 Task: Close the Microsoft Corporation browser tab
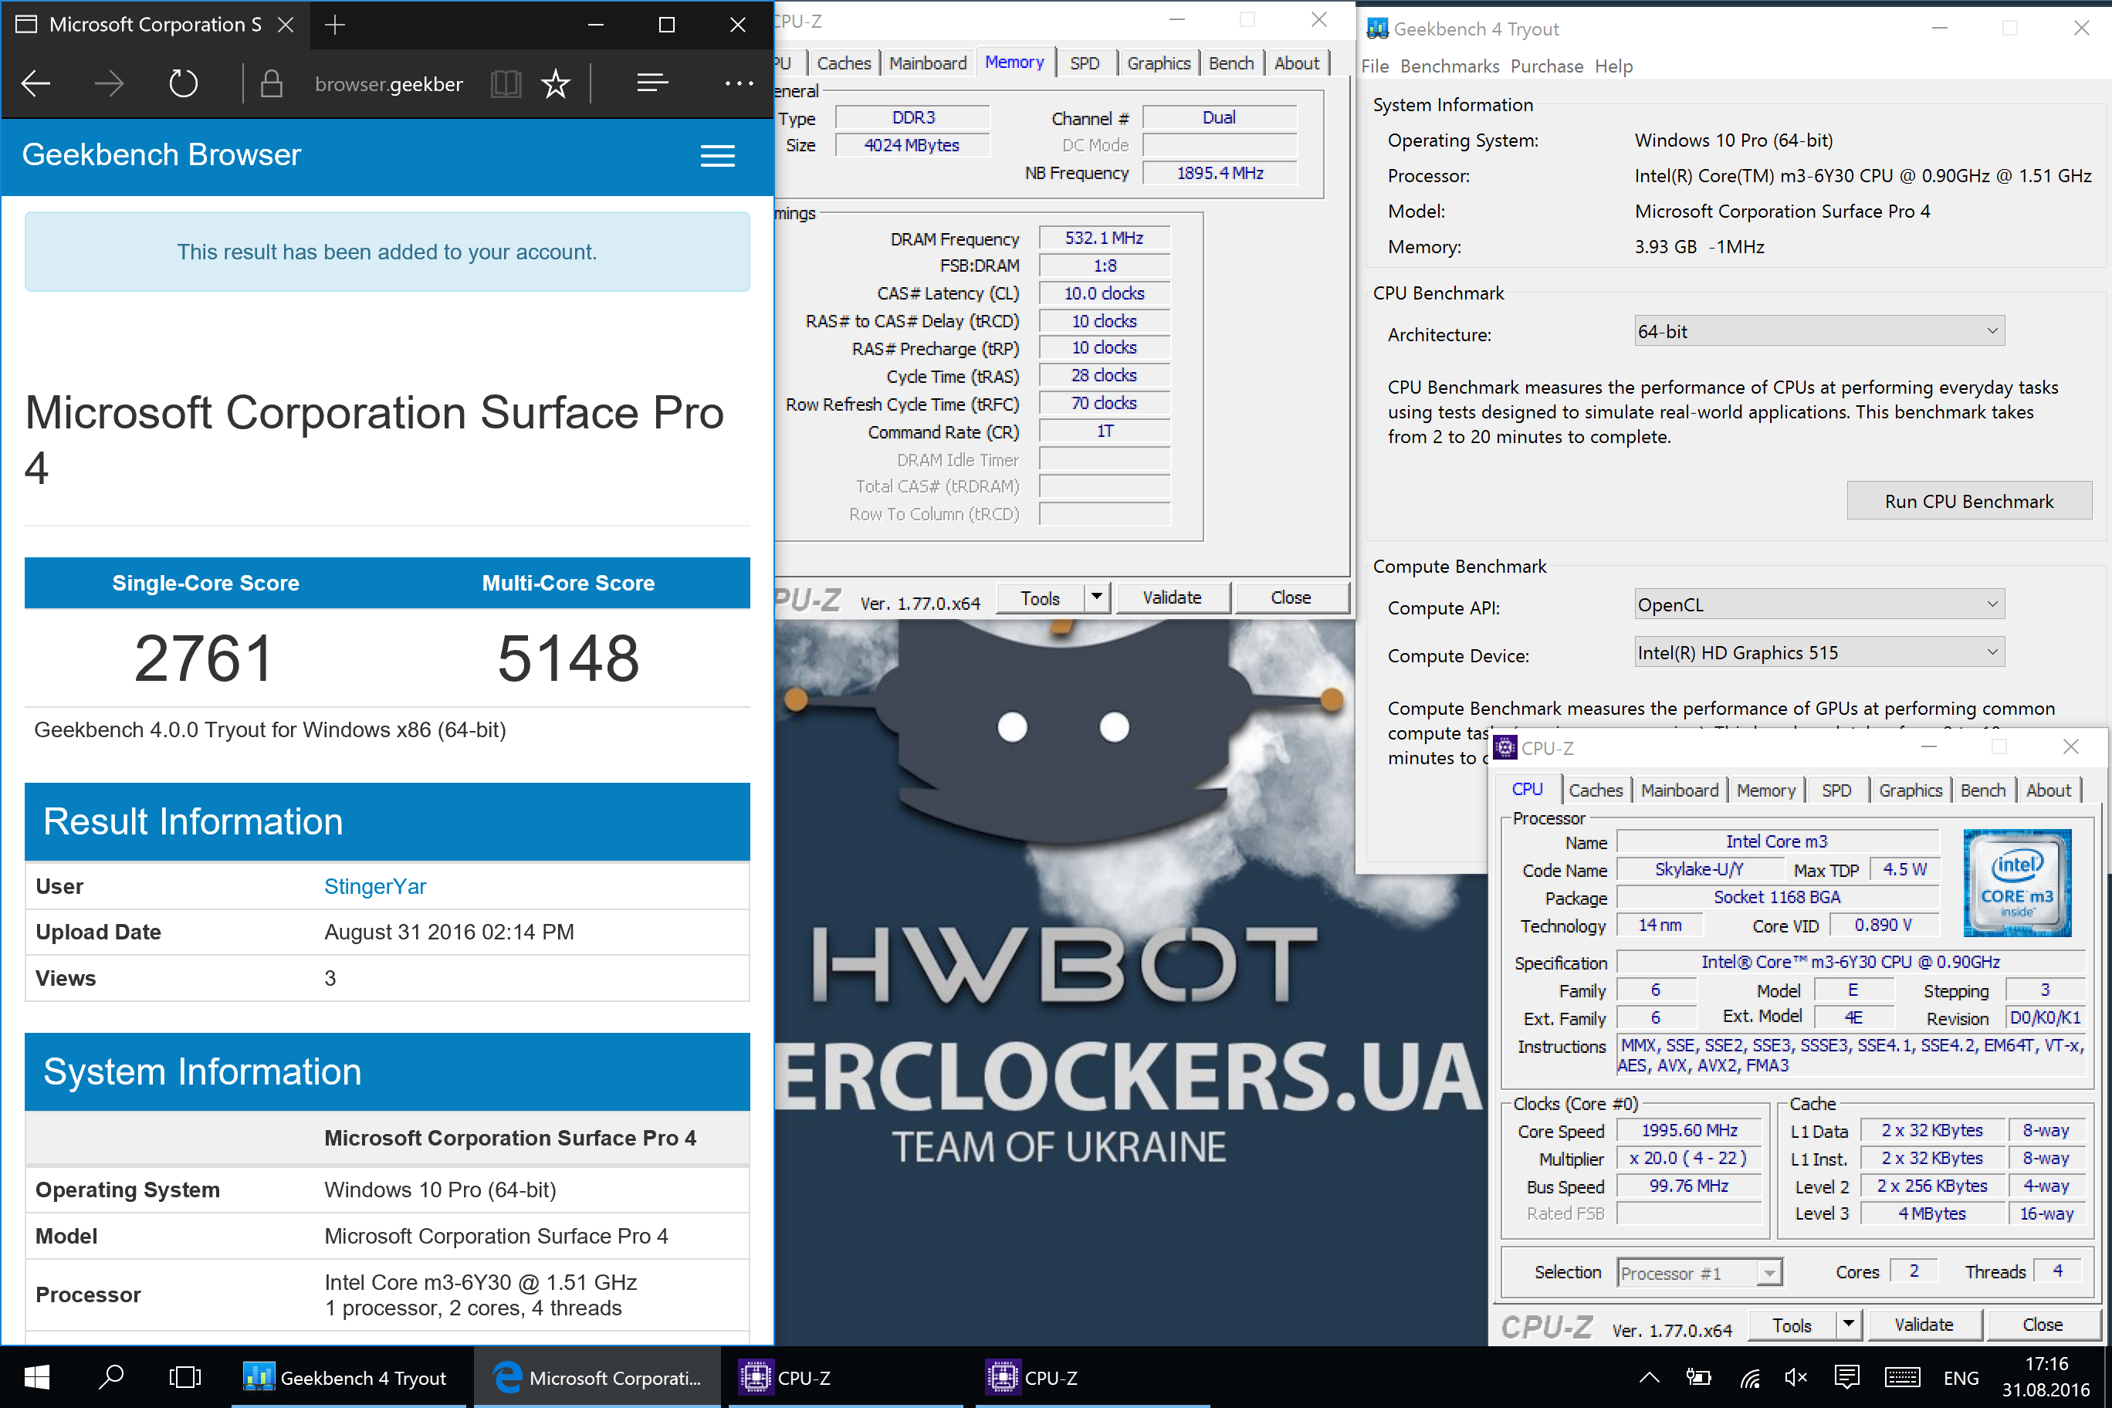(286, 25)
